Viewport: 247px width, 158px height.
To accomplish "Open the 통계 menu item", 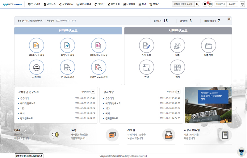I will coord(142,4).
